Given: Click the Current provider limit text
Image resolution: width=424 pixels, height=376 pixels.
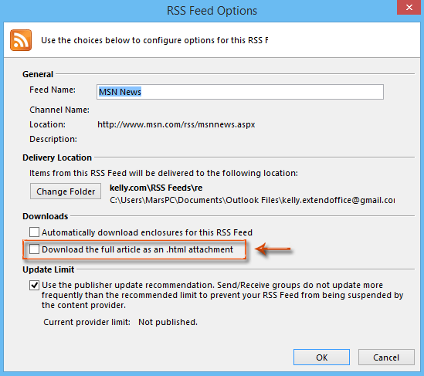Looking at the screenshot, I should click(86, 322).
